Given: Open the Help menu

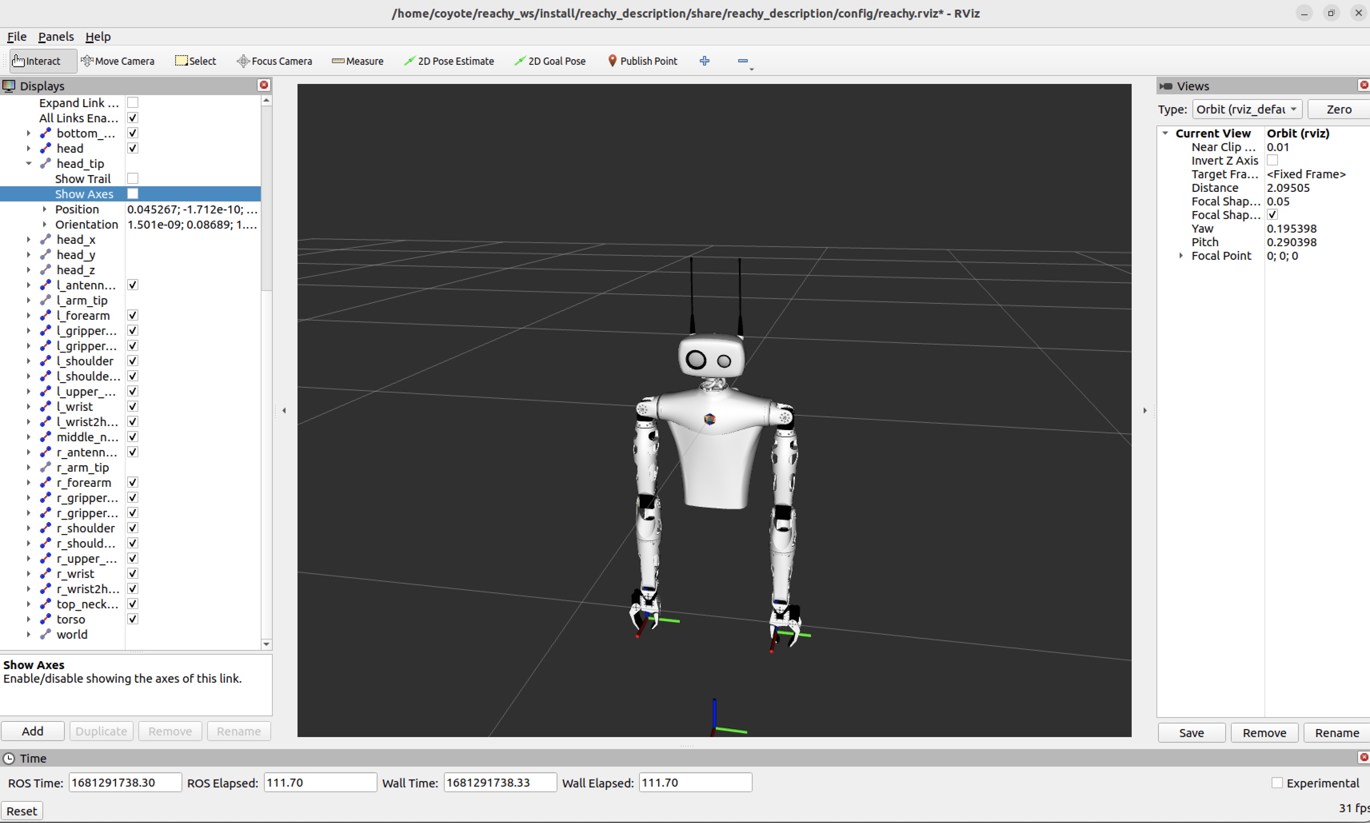Looking at the screenshot, I should [98, 37].
